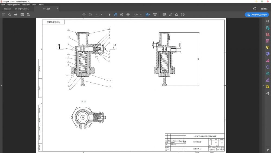271x153 pixels.
Task: Zoom in with the plus icon
Action: click(x=128, y=14)
